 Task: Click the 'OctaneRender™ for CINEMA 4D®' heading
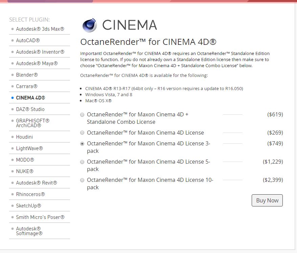[148, 42]
